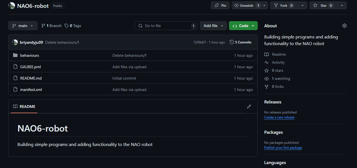Open the 1 Branch link
The height and width of the screenshot is (168, 357).
pos(52,26)
